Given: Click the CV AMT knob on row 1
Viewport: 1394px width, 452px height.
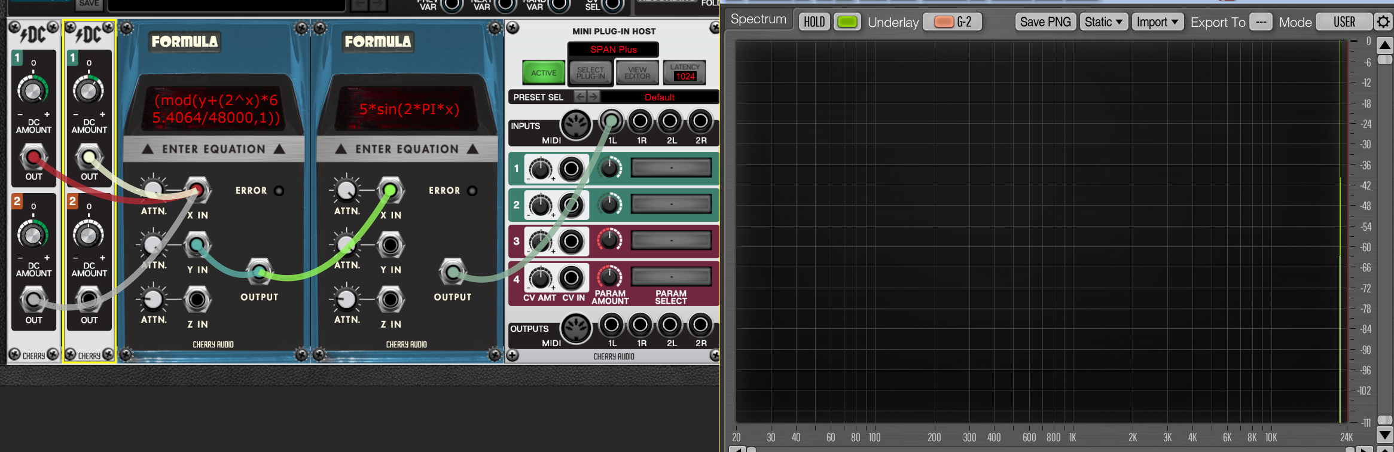Looking at the screenshot, I should (x=541, y=170).
